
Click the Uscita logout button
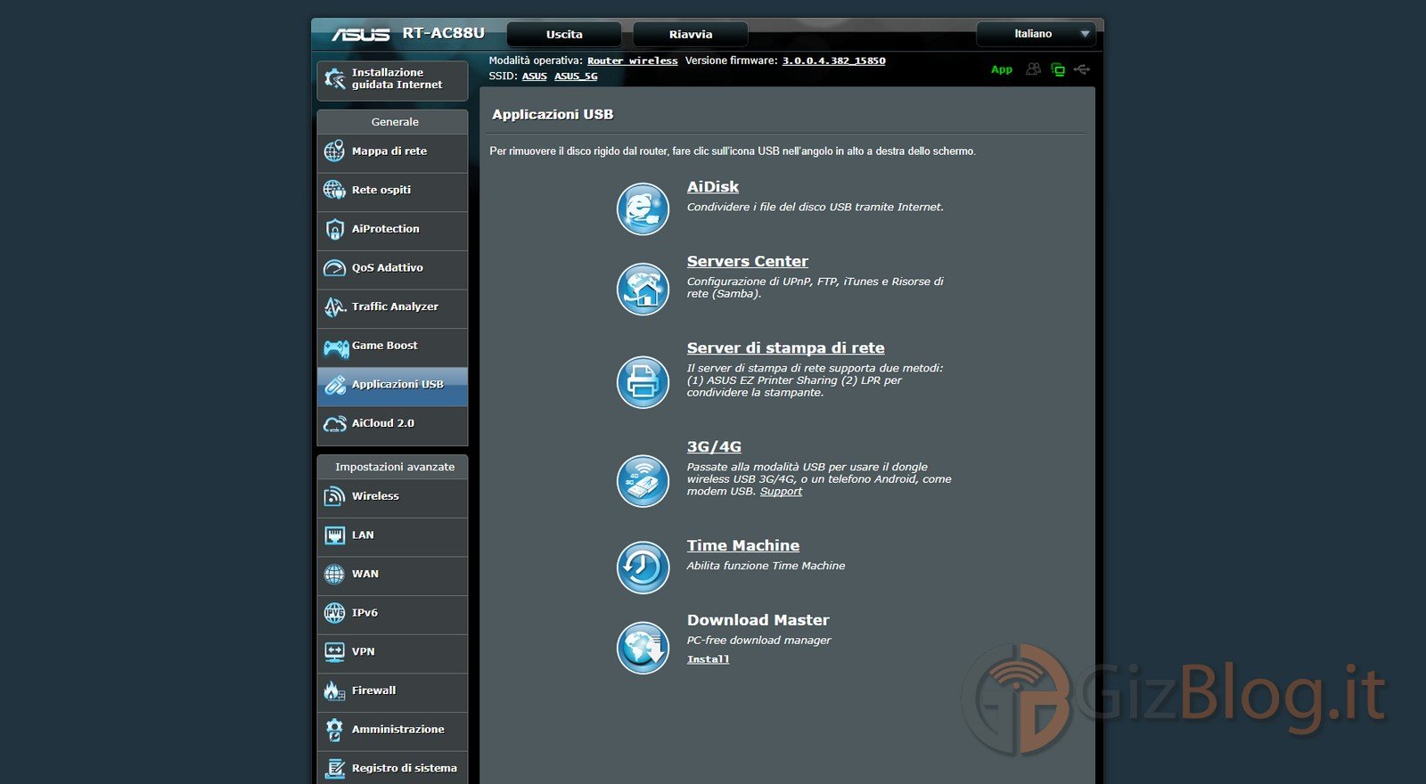click(564, 35)
